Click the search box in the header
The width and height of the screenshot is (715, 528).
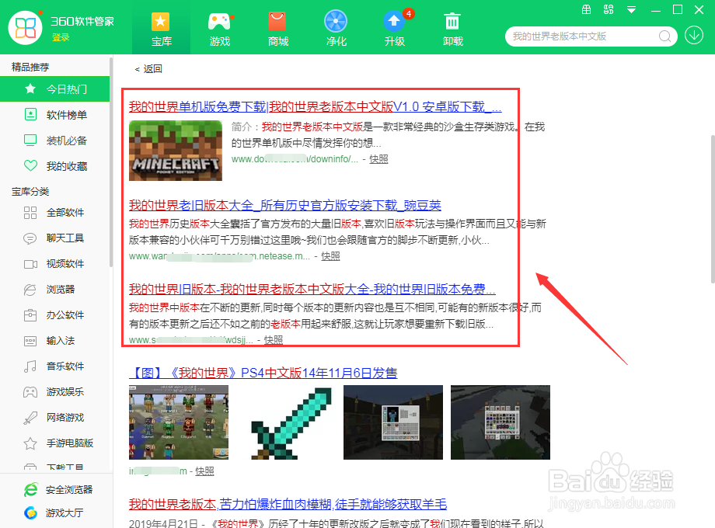(591, 36)
